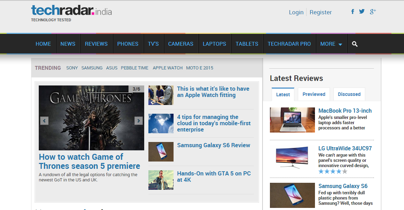Open the TECHRADAR PRO section
Screen dimensions: 404x210
(x=289, y=44)
